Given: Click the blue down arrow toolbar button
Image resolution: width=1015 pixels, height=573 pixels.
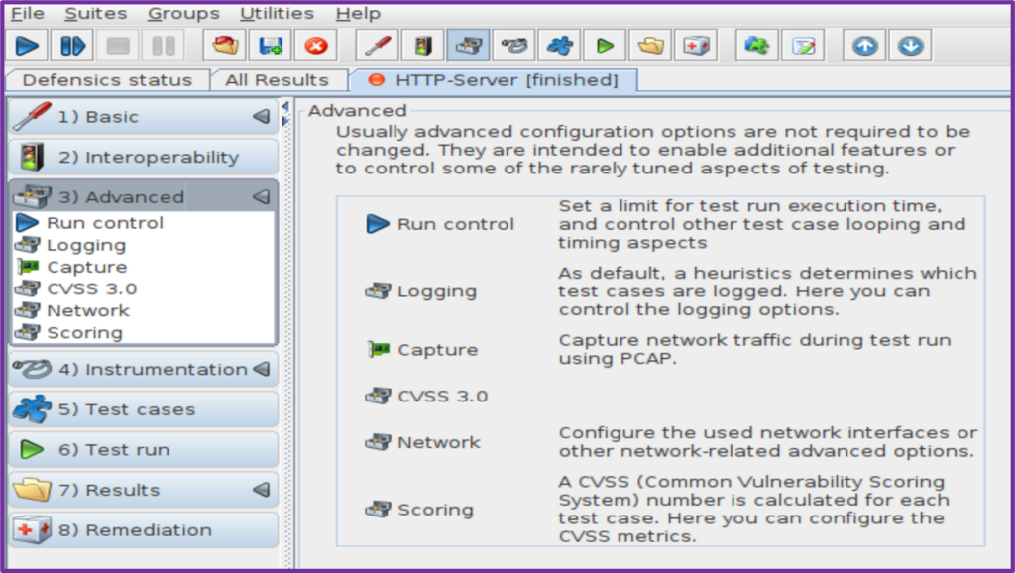Looking at the screenshot, I should point(909,46).
